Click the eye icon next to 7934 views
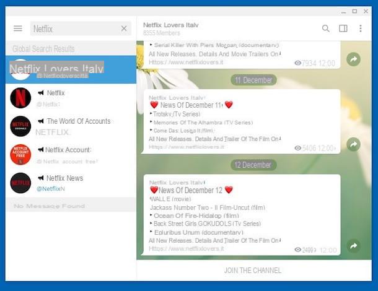Viewport: 378px width, 291px height. pos(298,63)
